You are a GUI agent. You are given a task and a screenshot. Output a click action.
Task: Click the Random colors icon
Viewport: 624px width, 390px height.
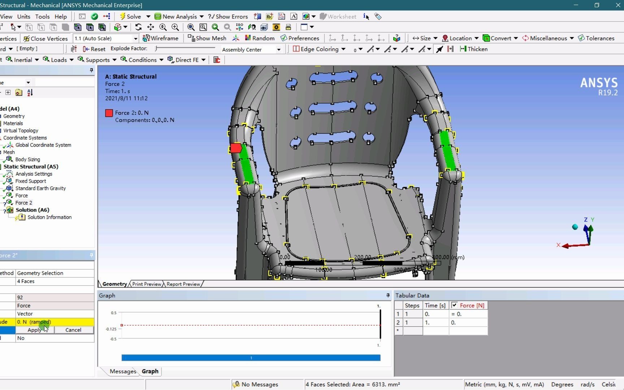click(x=248, y=38)
